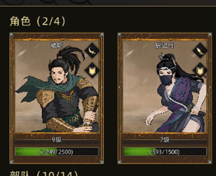Select the shield icon on the masked woman's card
216x176 pixels.
200,71
